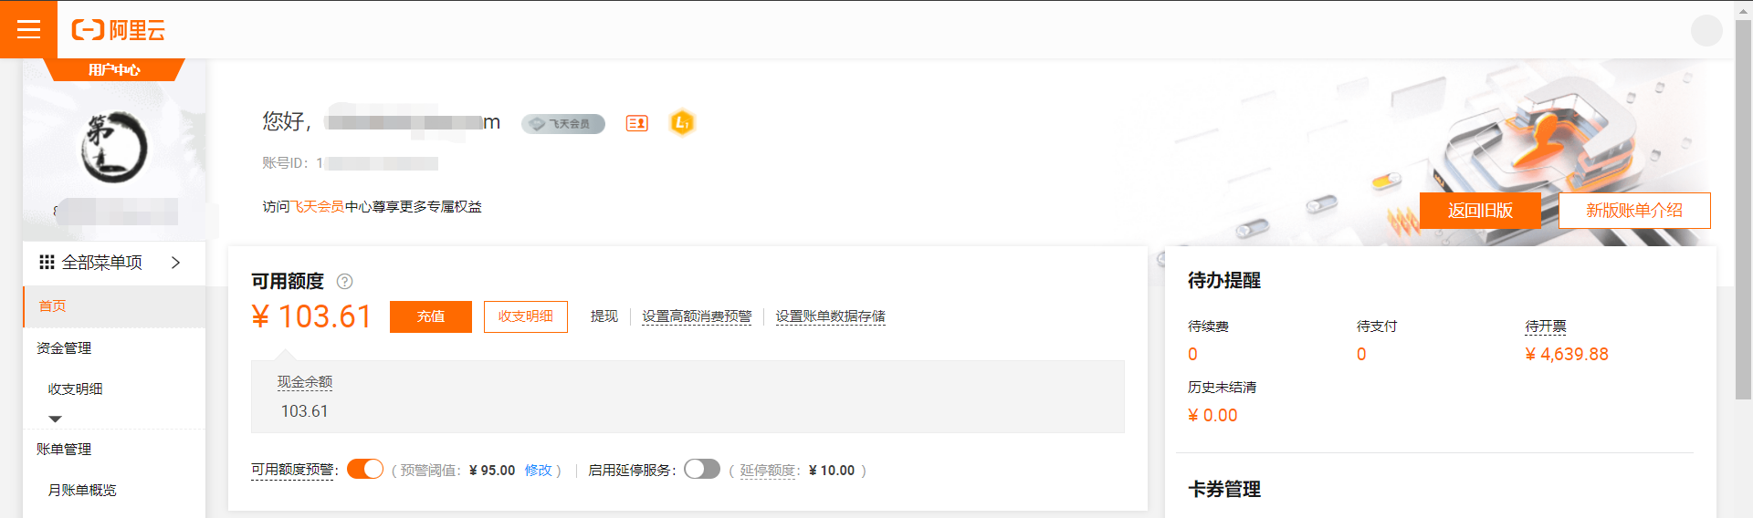Click the 飞天会员 membership badge
This screenshot has width=1753, height=518.
pos(563,124)
